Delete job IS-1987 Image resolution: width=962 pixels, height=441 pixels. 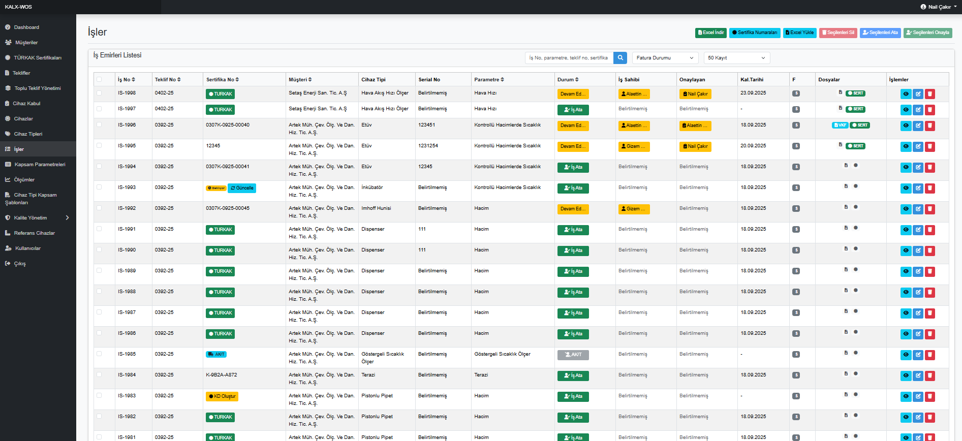coord(930,313)
